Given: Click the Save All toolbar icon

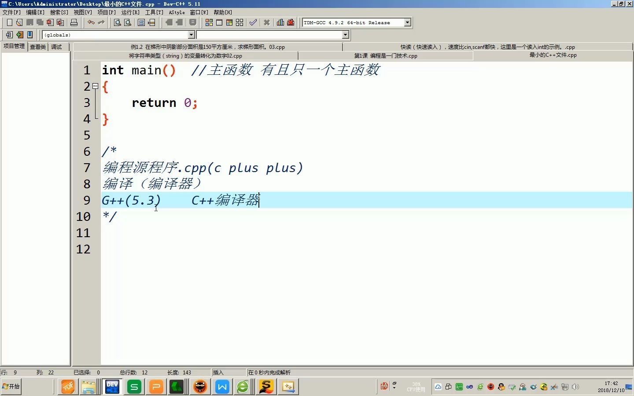Looking at the screenshot, I should point(40,22).
